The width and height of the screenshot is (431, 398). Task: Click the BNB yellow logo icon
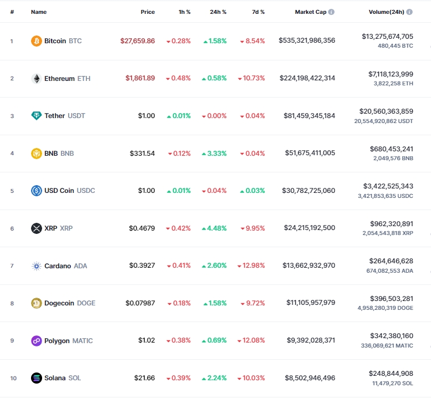(x=36, y=154)
